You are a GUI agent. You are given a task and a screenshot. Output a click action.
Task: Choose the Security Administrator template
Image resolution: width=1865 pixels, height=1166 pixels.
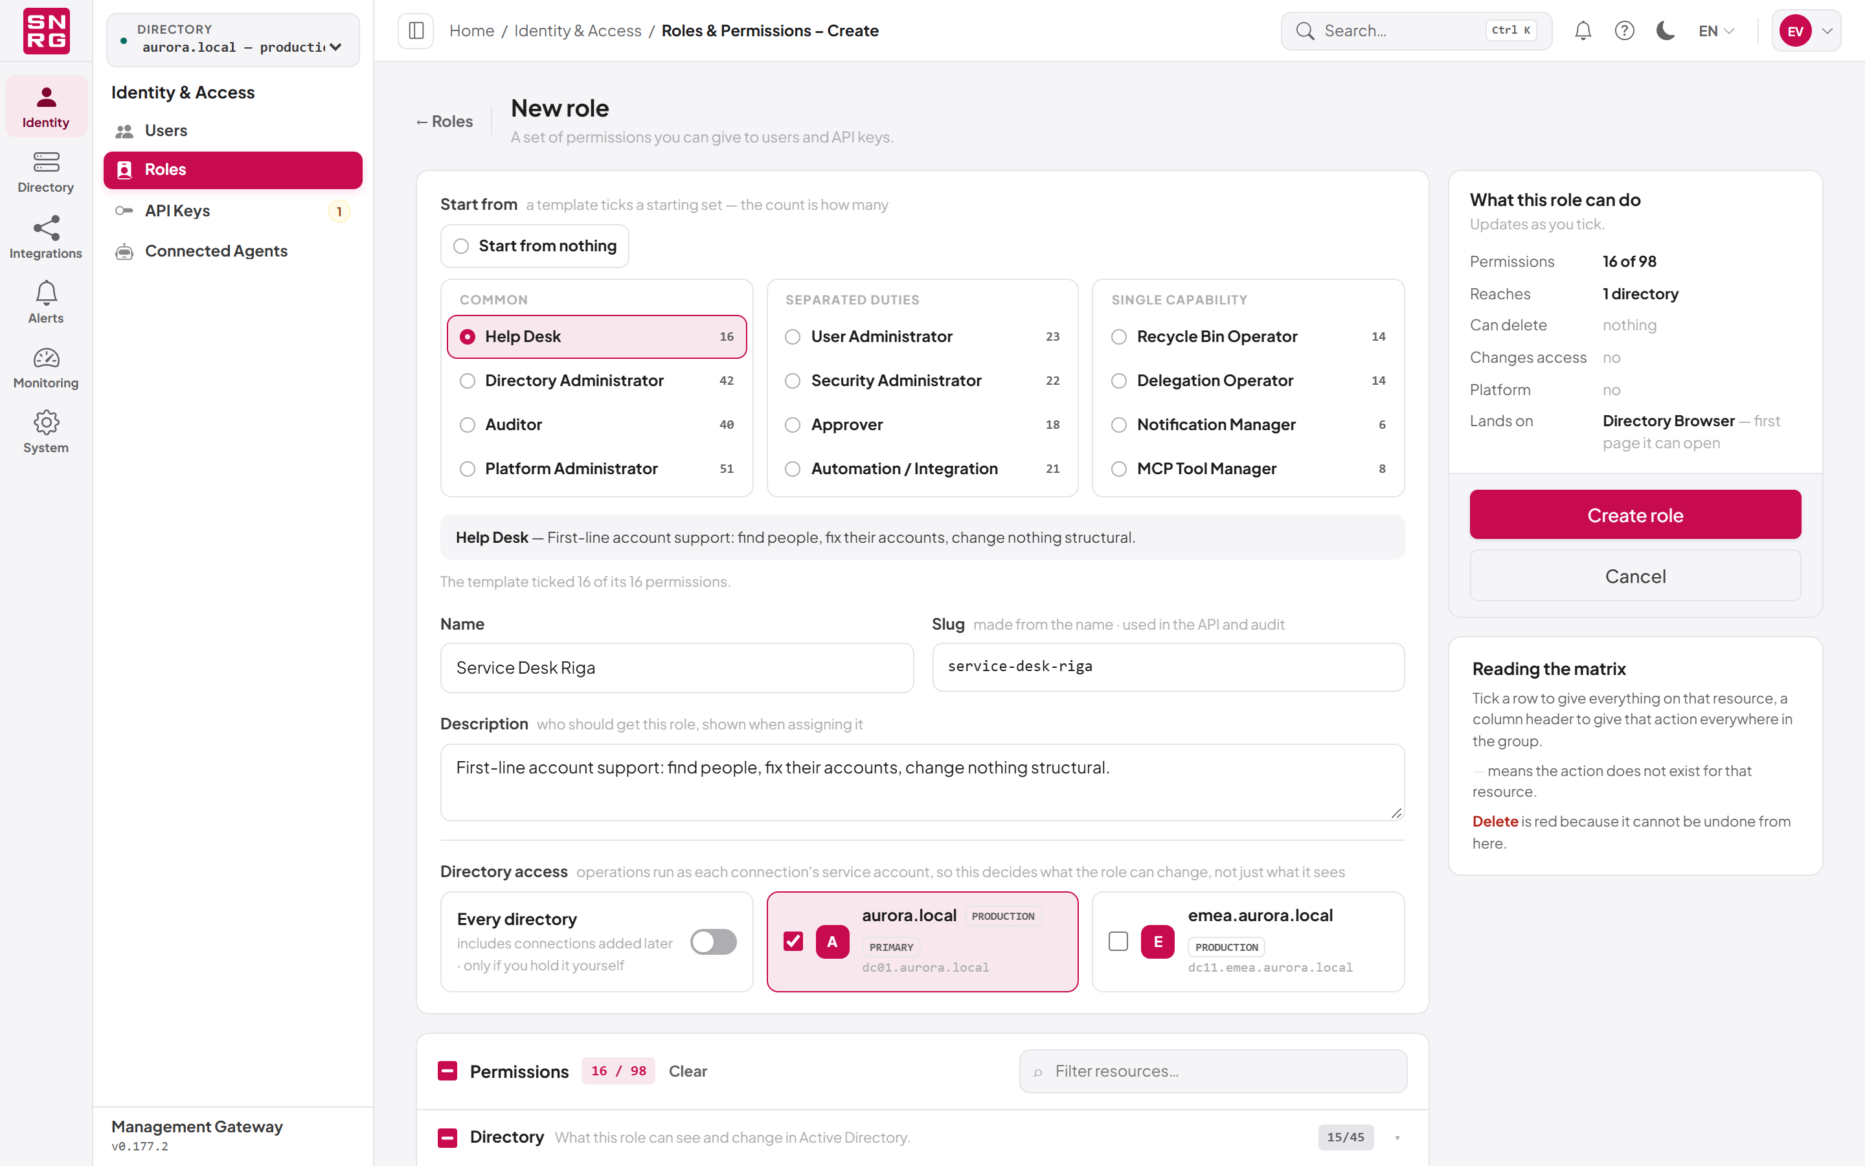point(923,380)
